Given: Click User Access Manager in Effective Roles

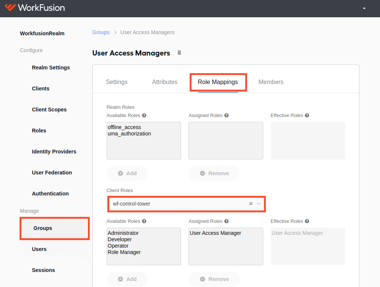Looking at the screenshot, I should click(x=297, y=233).
